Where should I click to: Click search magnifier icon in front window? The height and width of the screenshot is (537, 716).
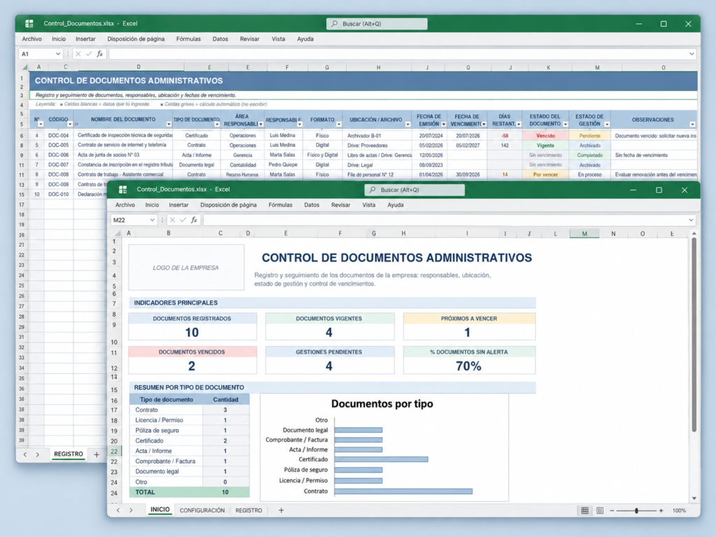(373, 189)
